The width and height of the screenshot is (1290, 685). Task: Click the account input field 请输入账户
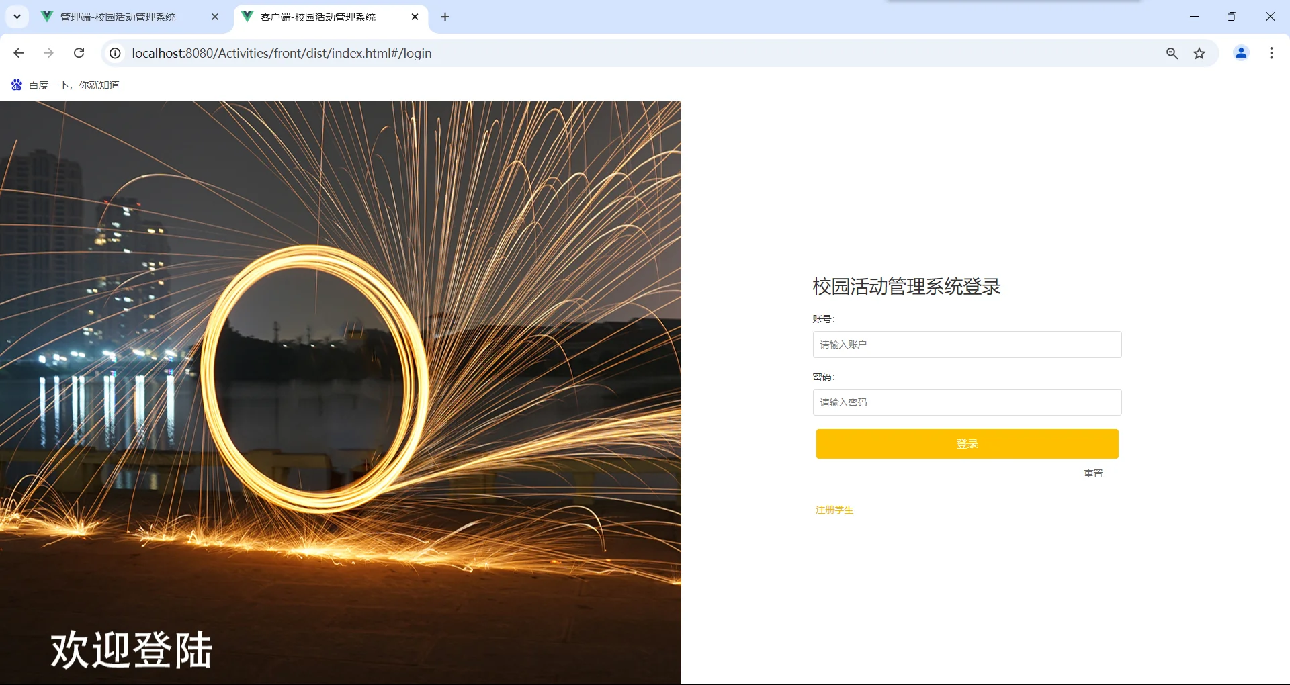966,344
